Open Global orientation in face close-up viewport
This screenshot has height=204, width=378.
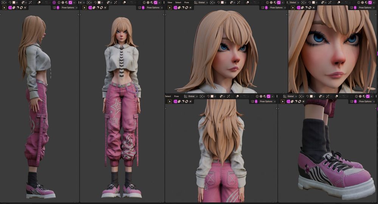[294, 2]
